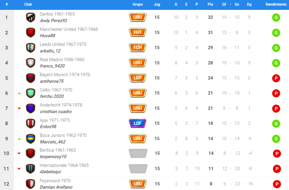Open manager Andy Perez92's profile
The width and height of the screenshot is (289, 190).
pos(54,20)
